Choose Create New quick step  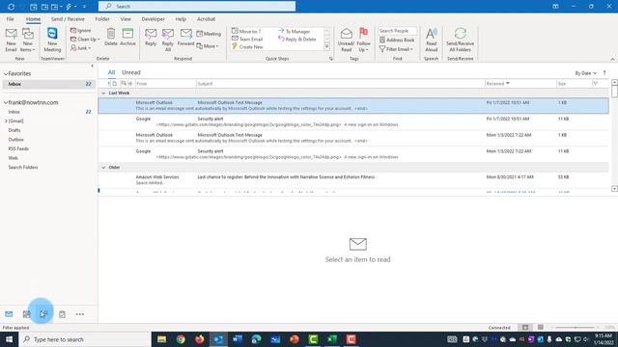(x=247, y=47)
